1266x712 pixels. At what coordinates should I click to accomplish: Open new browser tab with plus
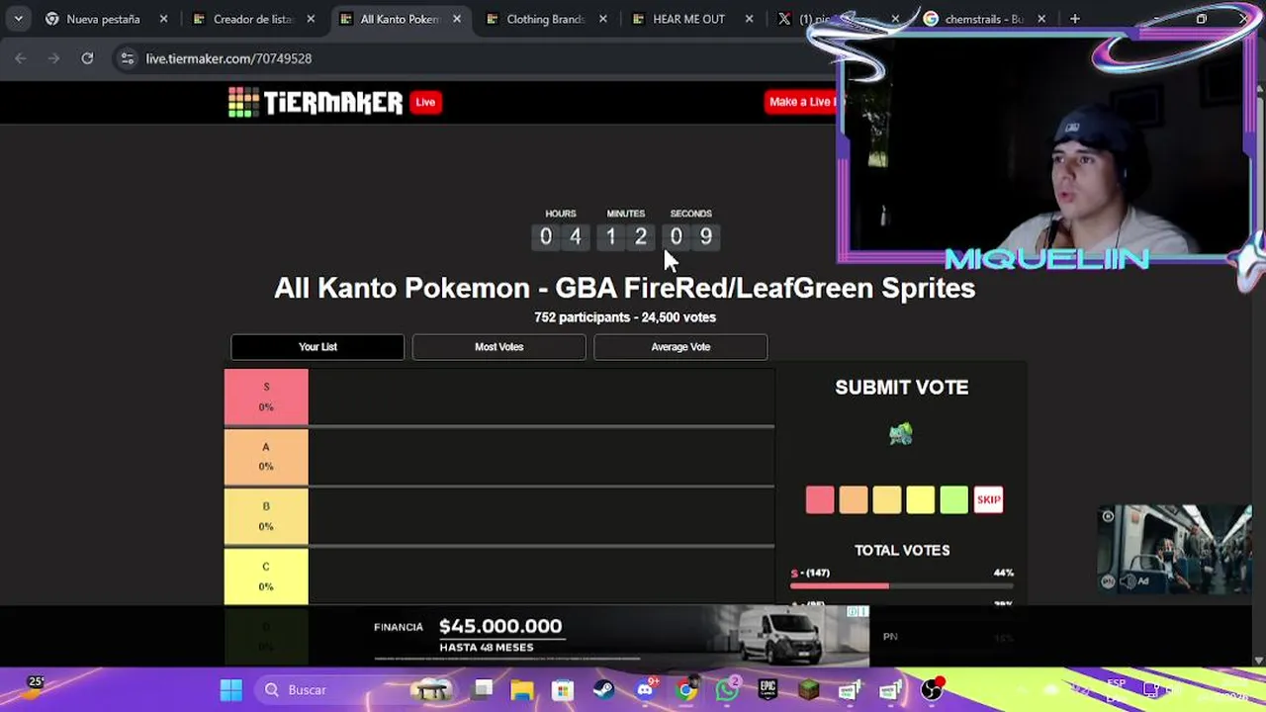[x=1075, y=19]
